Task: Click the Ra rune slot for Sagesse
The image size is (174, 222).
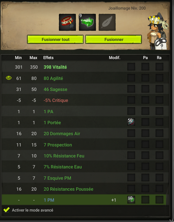Action: [159, 89]
